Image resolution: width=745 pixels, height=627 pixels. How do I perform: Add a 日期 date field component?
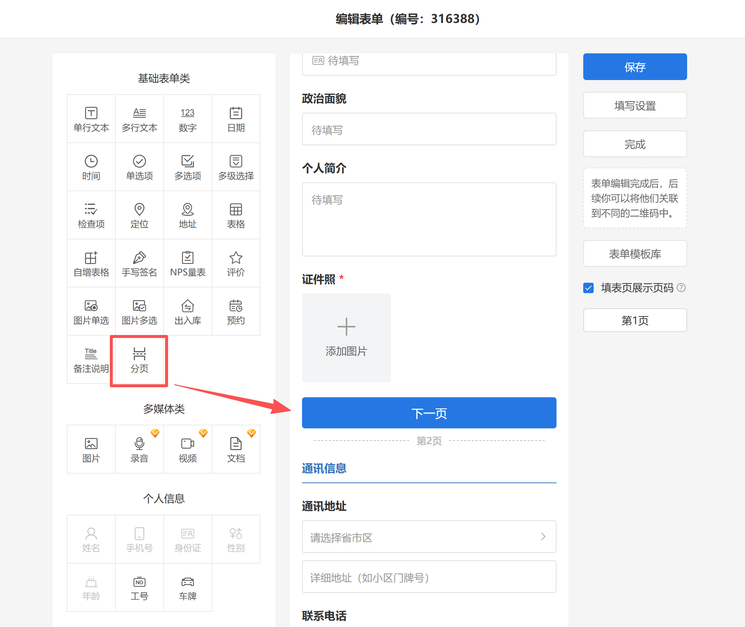[236, 119]
